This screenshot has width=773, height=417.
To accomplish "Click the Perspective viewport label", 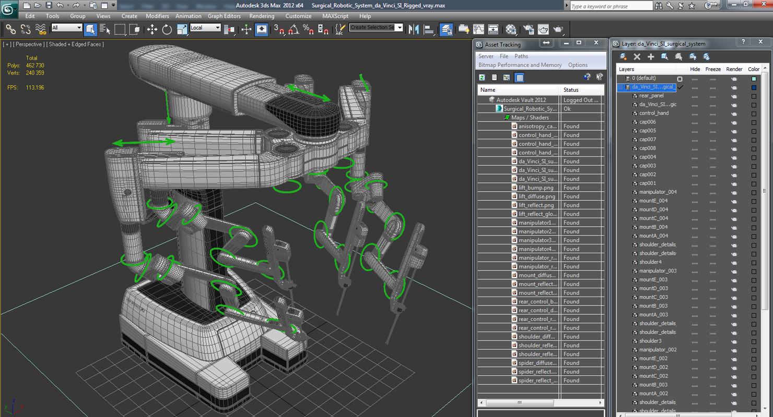I will (x=29, y=44).
